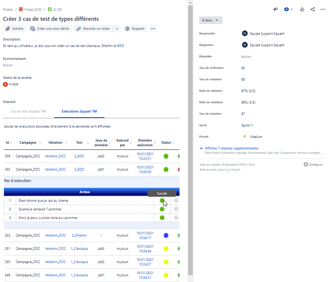The image size is (331, 282).
Task: Click the description text paragraph
Action: pos(64,46)
